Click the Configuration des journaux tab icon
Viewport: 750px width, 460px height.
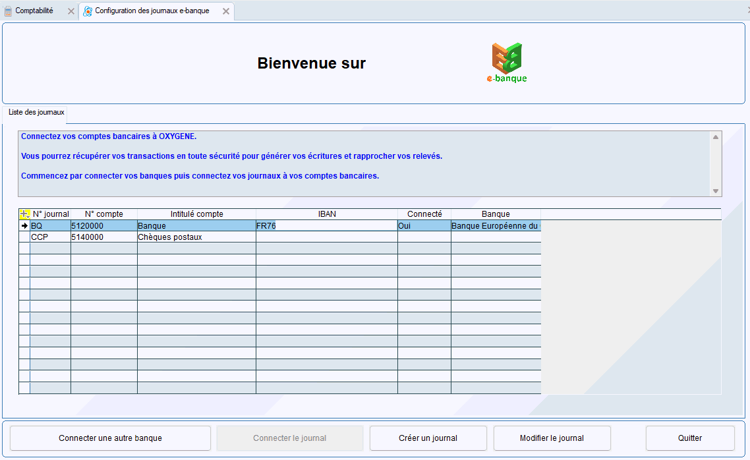[x=88, y=11]
